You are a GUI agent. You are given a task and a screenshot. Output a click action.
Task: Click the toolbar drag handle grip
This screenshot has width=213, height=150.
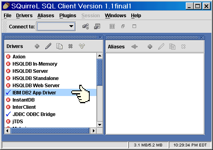click(5, 26)
